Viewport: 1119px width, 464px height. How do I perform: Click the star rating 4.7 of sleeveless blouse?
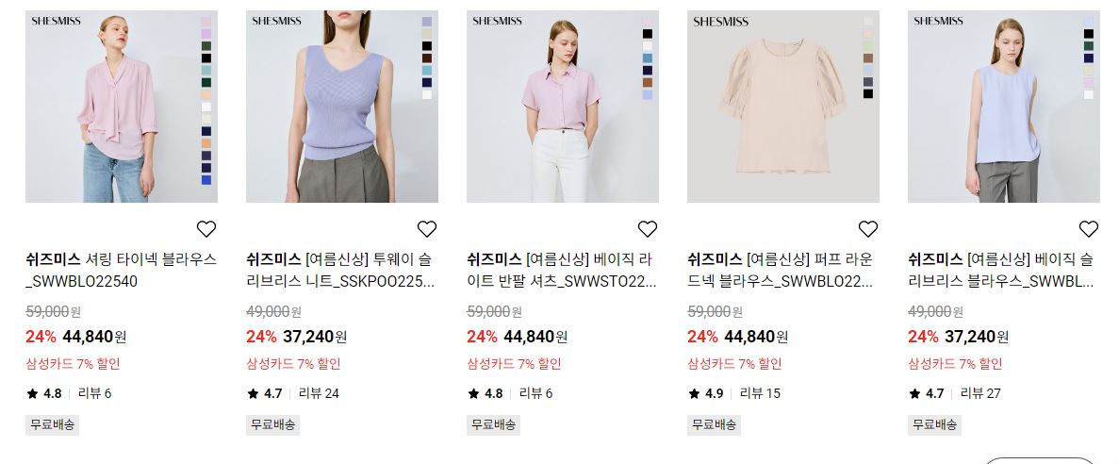[927, 393]
